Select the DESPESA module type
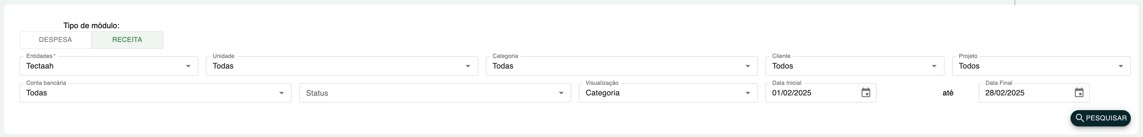Screen dimensions: 1143x137 [x=55, y=40]
